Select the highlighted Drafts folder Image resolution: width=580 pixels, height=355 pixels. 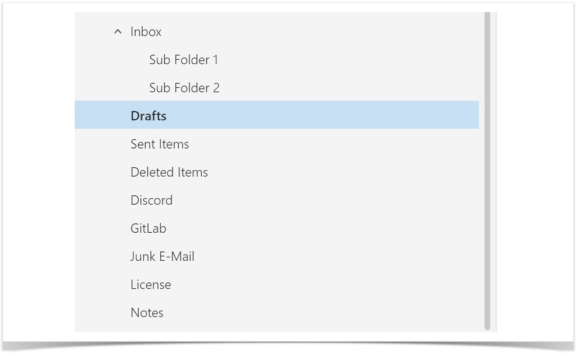pyautogui.click(x=277, y=115)
